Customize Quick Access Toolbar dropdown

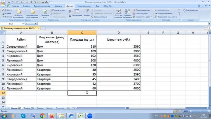coord(51,2)
